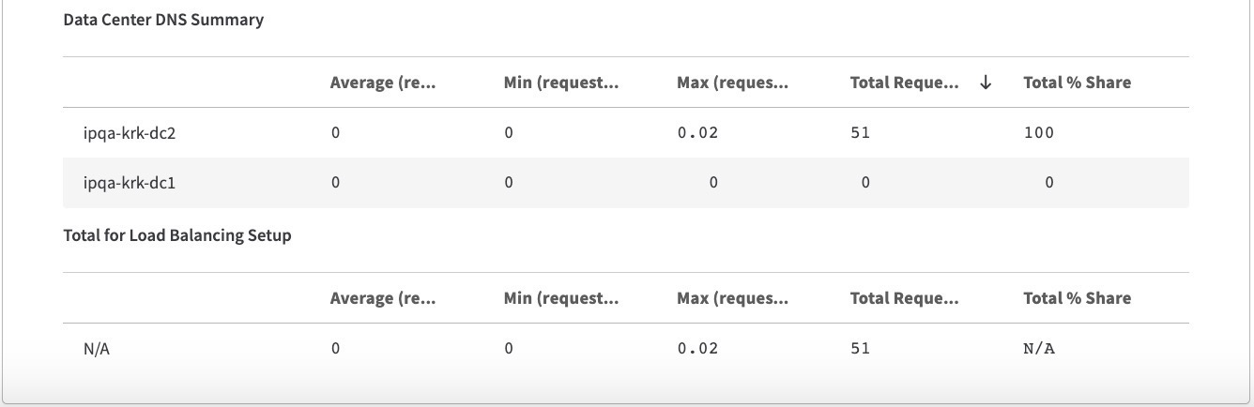Click Min header in Load Balancing Setup table
Image resolution: width=1254 pixels, height=407 pixels.
tap(560, 298)
